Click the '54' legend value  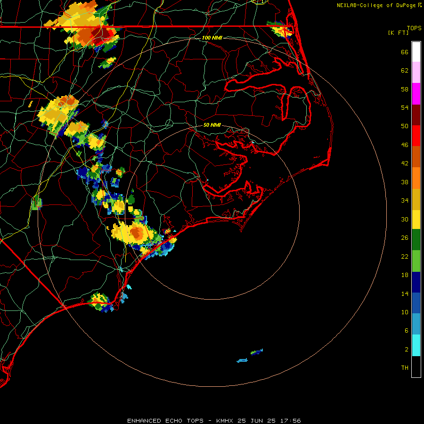point(405,107)
